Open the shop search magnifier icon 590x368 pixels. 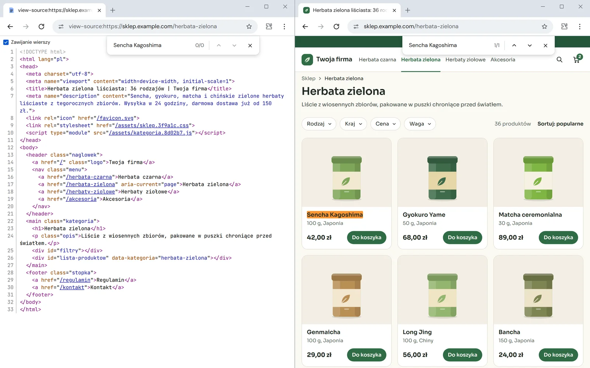click(559, 60)
